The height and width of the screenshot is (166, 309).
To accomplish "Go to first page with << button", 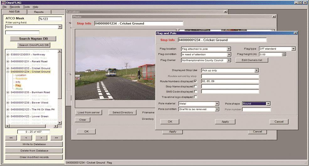I will tap(11, 138).
